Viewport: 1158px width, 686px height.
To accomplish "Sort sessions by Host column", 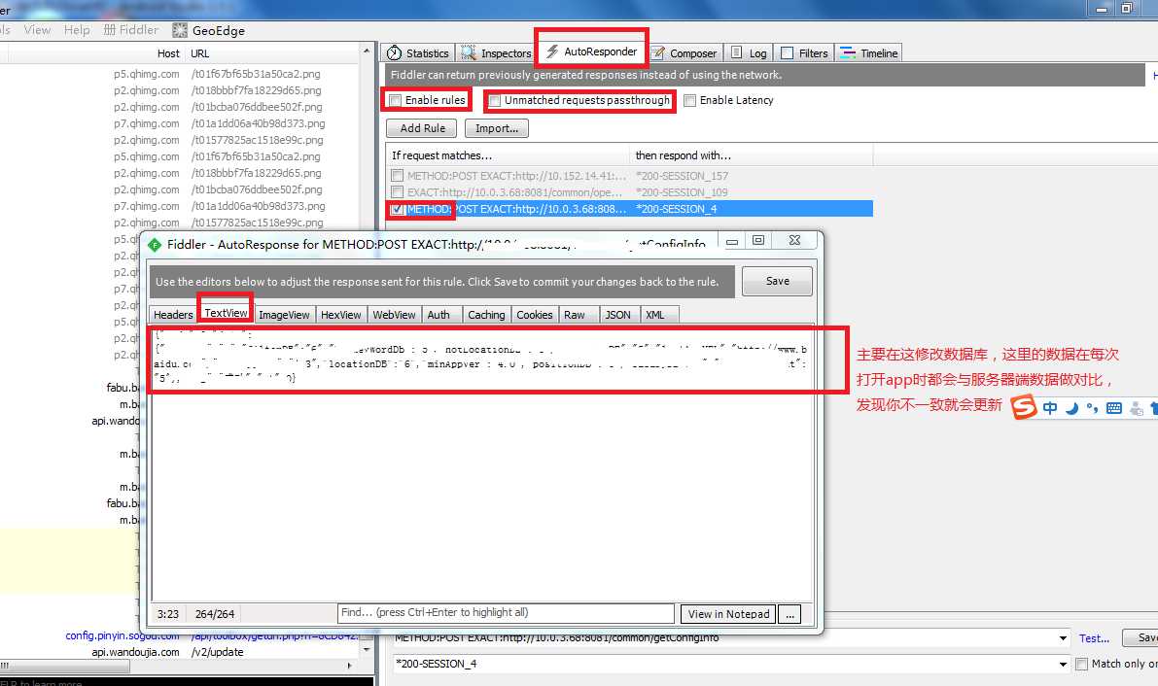I will click(168, 53).
